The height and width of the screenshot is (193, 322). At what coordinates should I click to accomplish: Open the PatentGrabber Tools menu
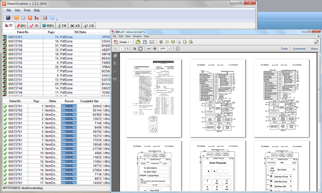(x=27, y=10)
